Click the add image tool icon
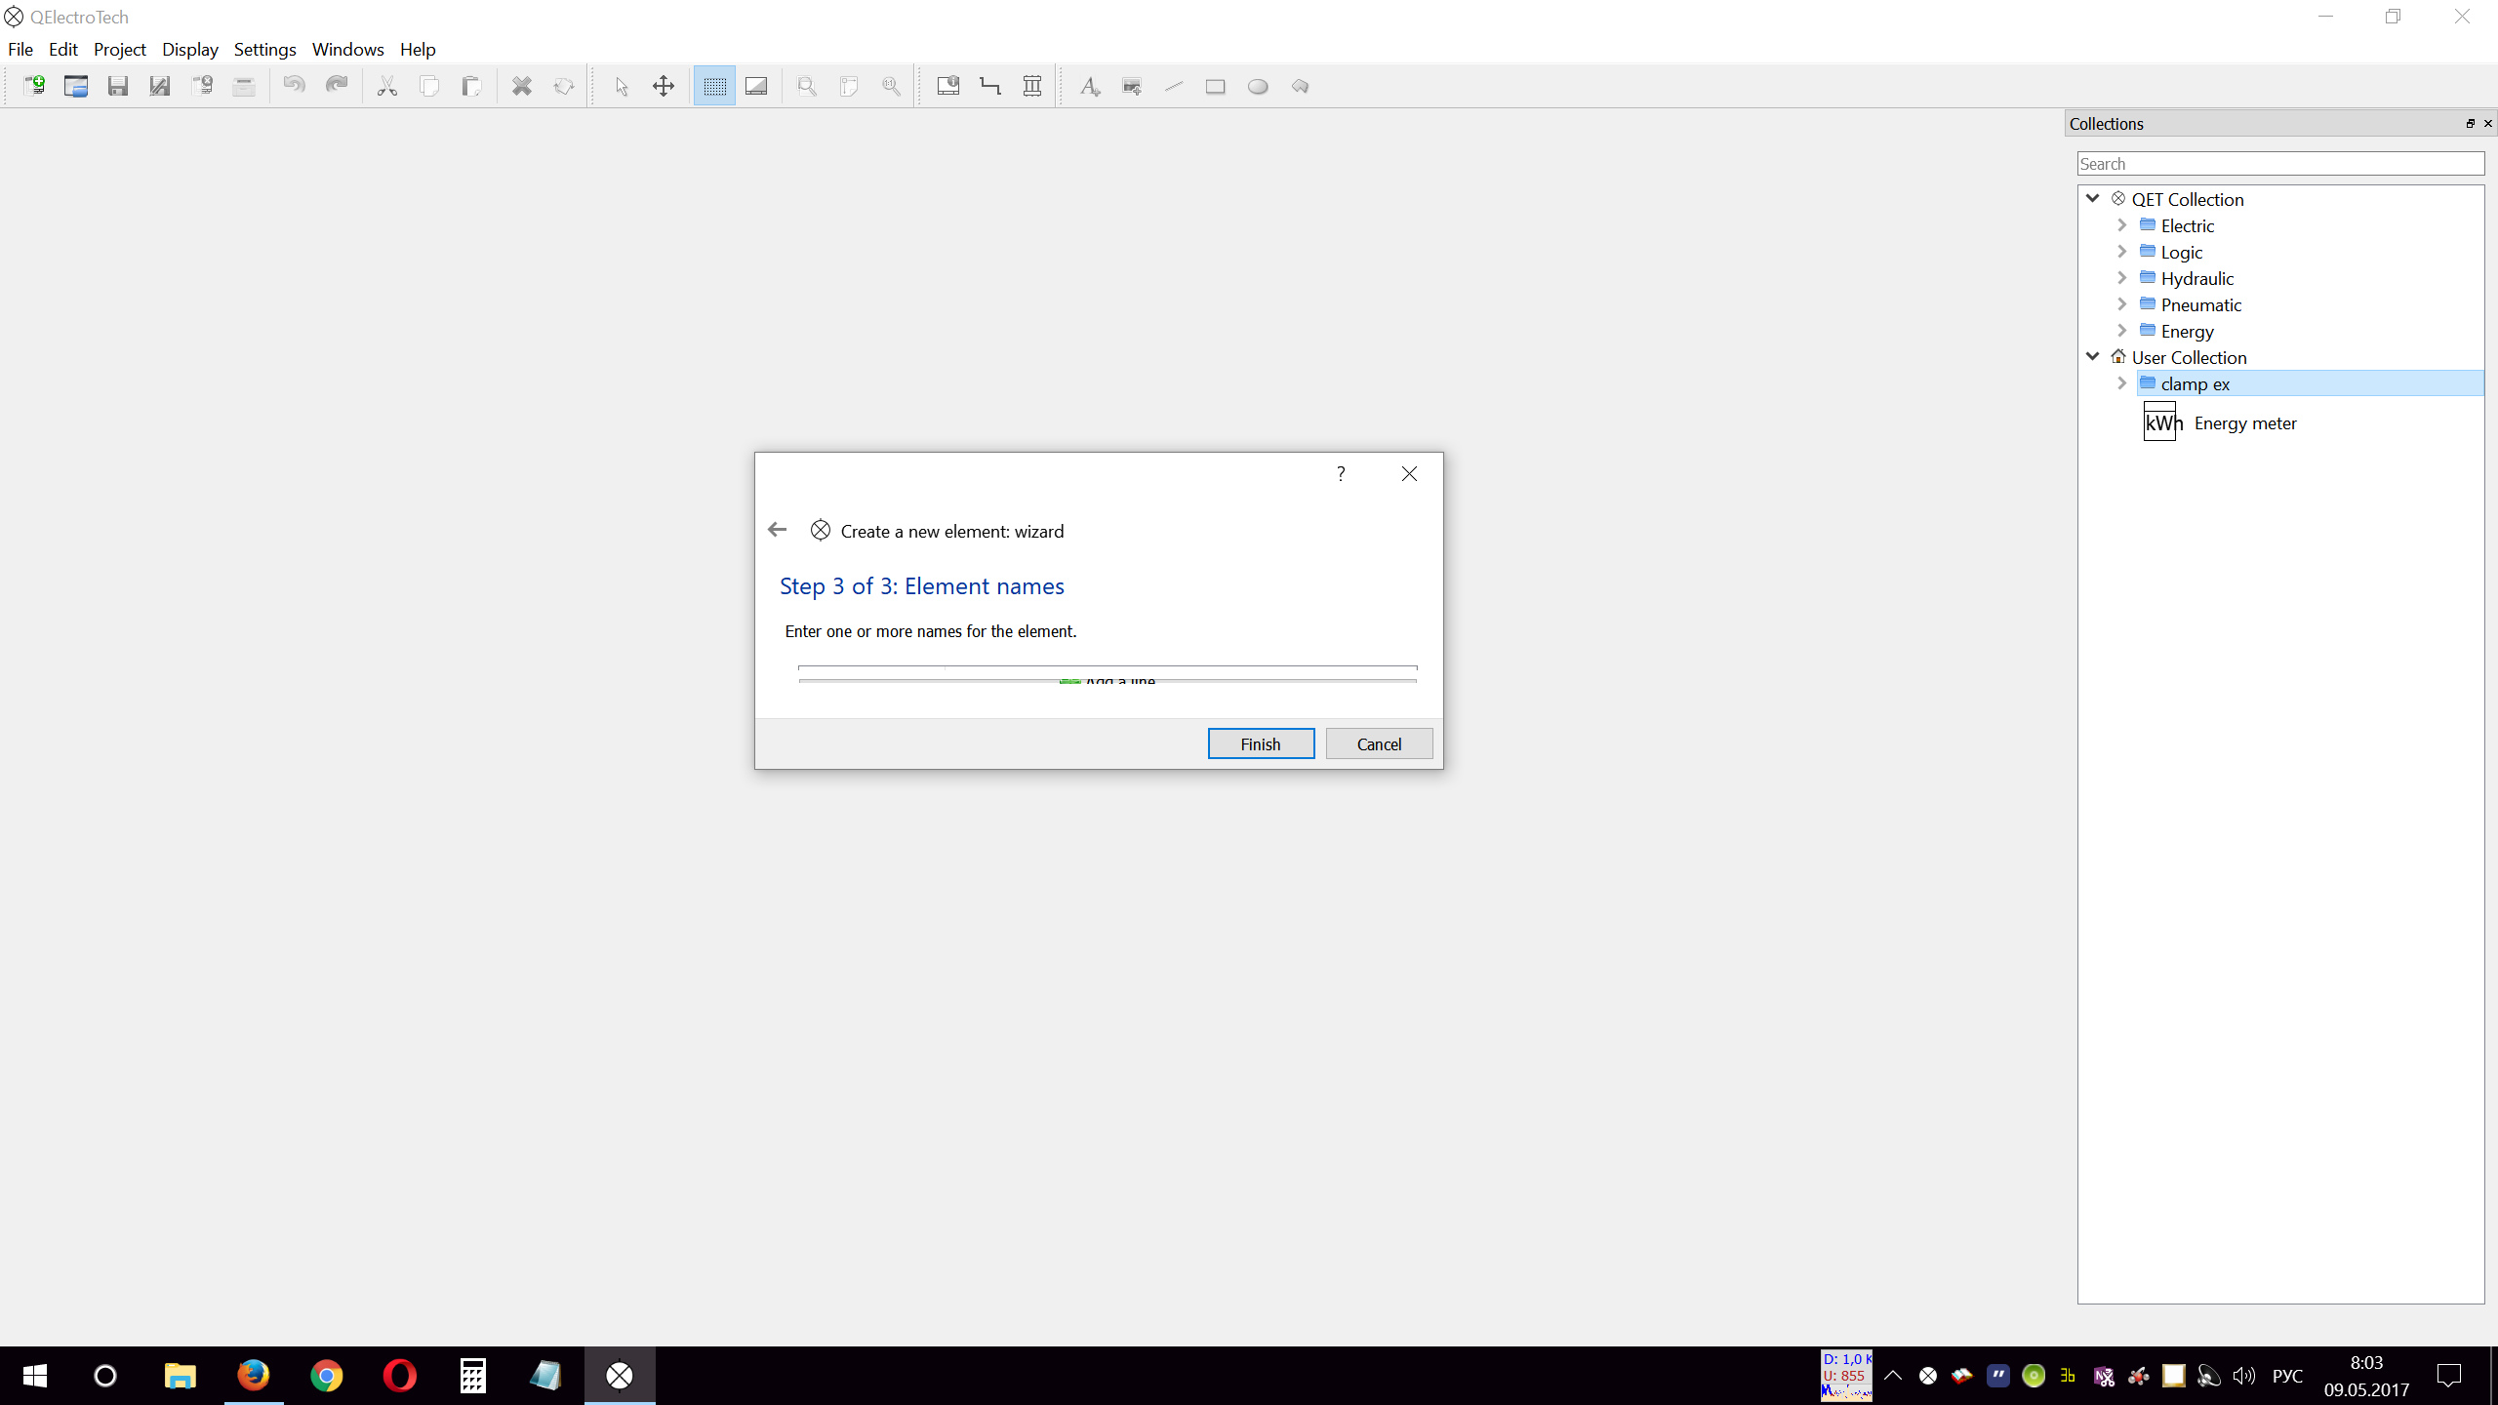This screenshot has height=1405, width=2498. (1132, 86)
